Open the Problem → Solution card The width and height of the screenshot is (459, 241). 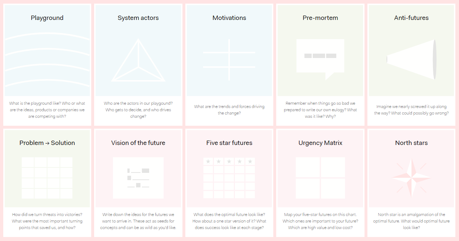[47, 143]
